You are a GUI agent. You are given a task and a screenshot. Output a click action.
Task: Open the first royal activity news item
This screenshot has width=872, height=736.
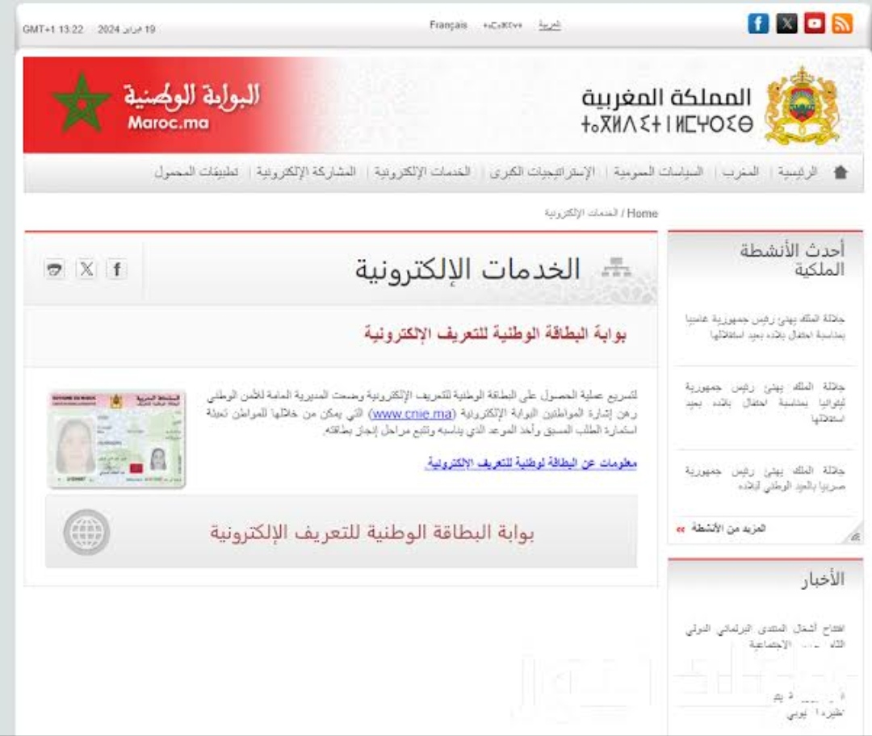[765, 327]
